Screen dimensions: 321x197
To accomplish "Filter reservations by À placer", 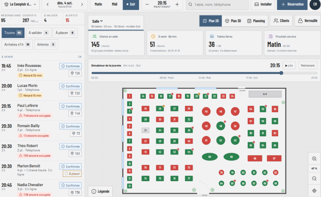I will pyautogui.click(x=65, y=33).
